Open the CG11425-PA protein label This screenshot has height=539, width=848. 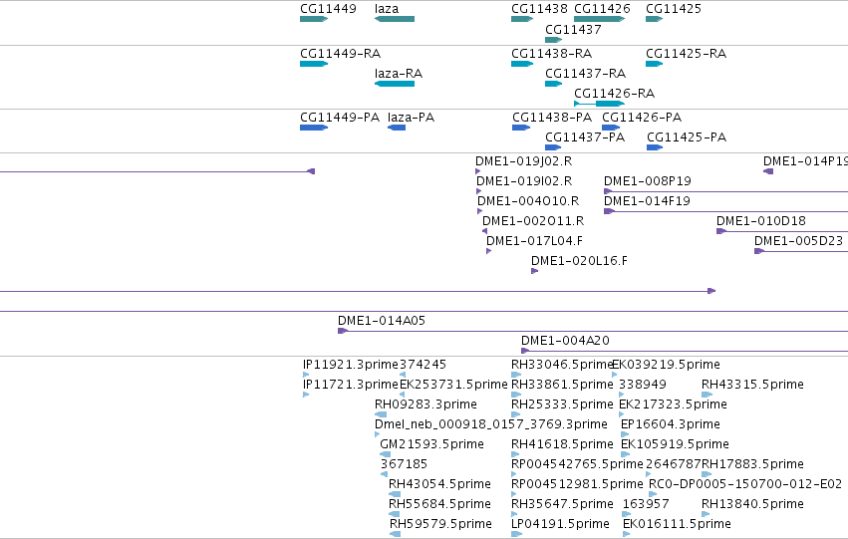(687, 137)
